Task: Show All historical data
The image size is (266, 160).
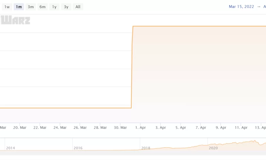Action: coord(78,7)
